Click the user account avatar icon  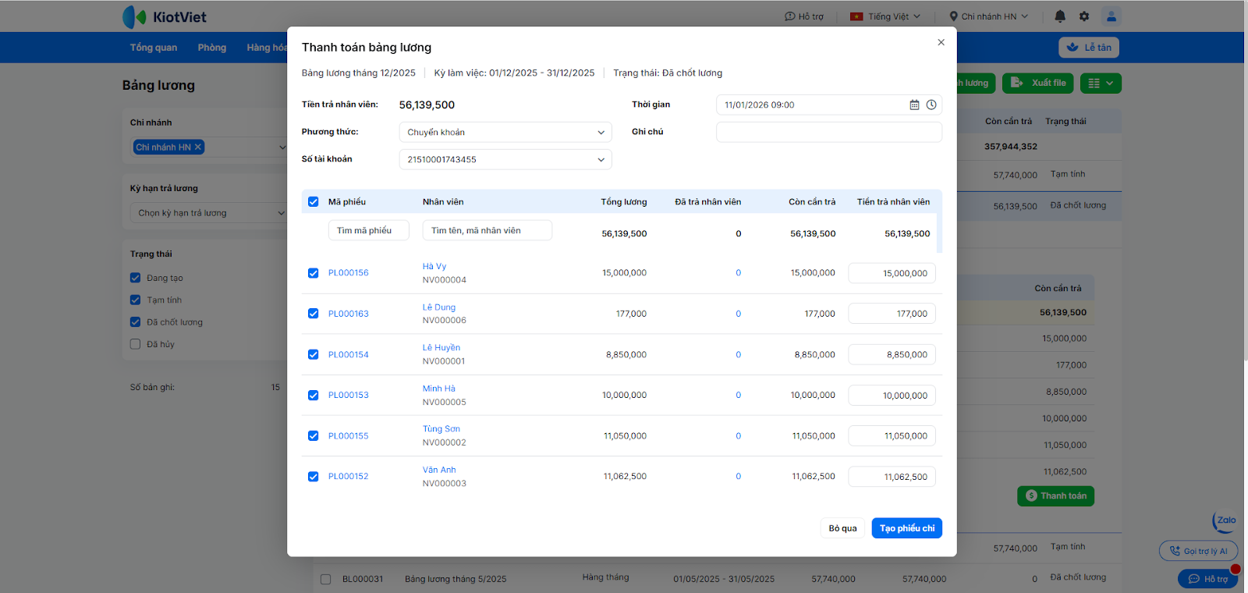click(x=1111, y=16)
